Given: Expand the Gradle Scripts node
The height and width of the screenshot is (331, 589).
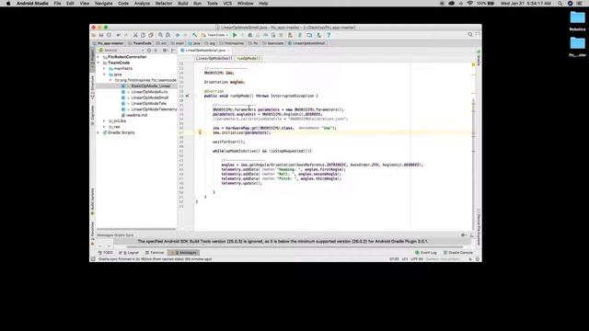Looking at the screenshot, I should click(x=98, y=132).
